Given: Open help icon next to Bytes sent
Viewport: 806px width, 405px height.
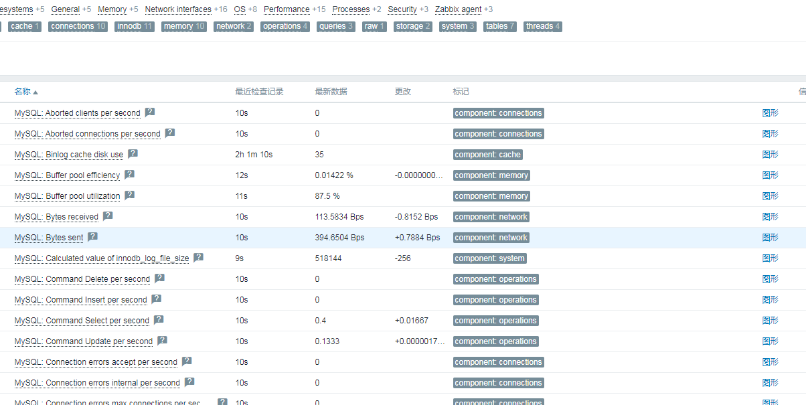Looking at the screenshot, I should (x=92, y=237).
